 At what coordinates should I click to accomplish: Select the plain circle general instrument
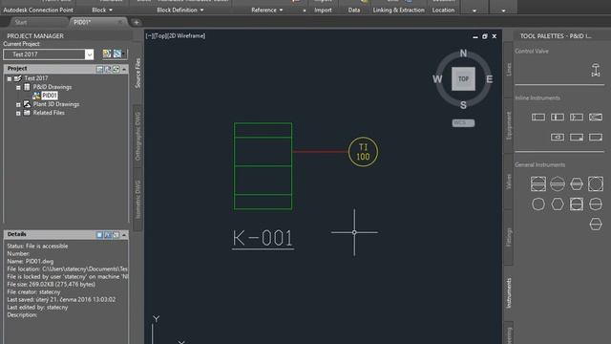(538, 204)
